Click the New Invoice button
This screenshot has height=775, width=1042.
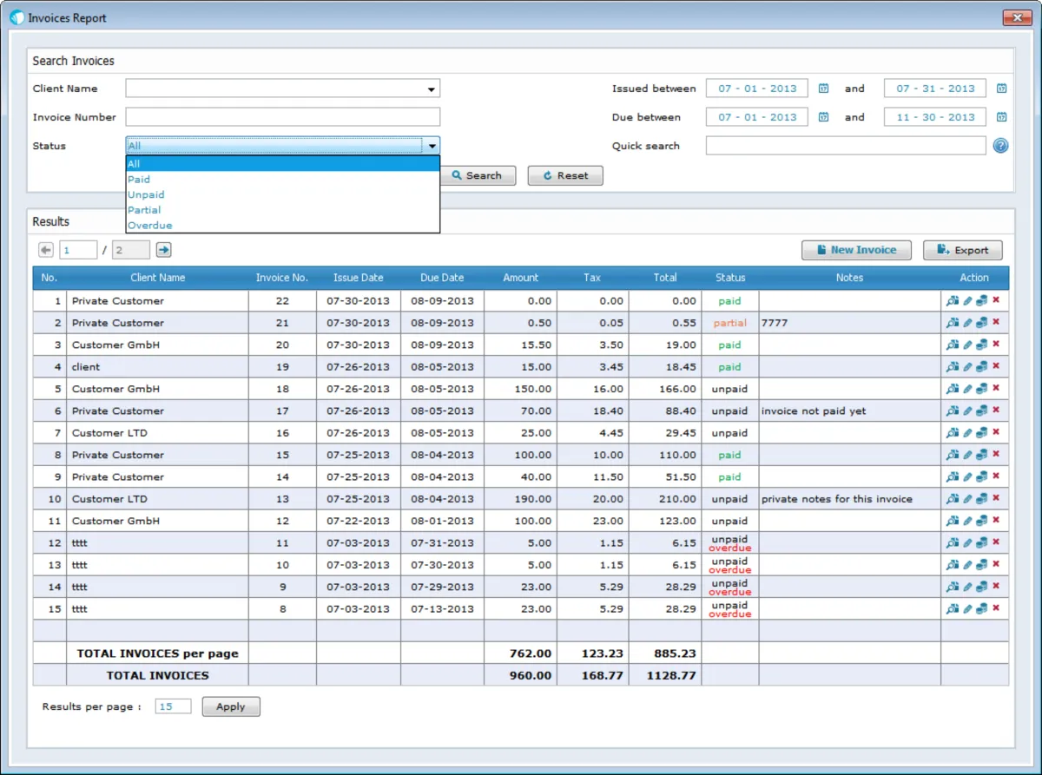click(x=855, y=250)
